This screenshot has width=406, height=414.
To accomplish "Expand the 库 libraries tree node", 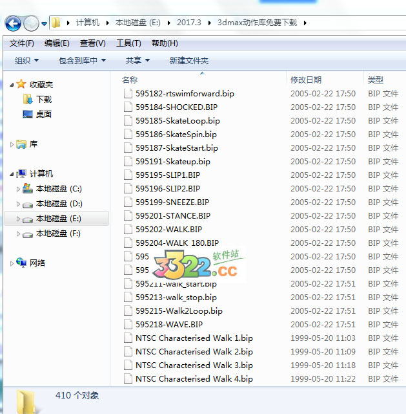I will 12,144.
